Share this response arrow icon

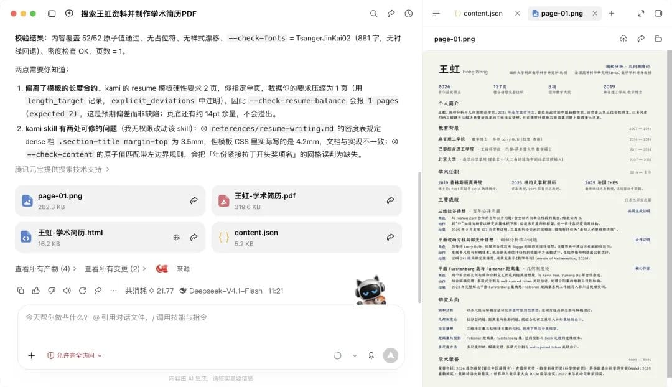coord(98,291)
